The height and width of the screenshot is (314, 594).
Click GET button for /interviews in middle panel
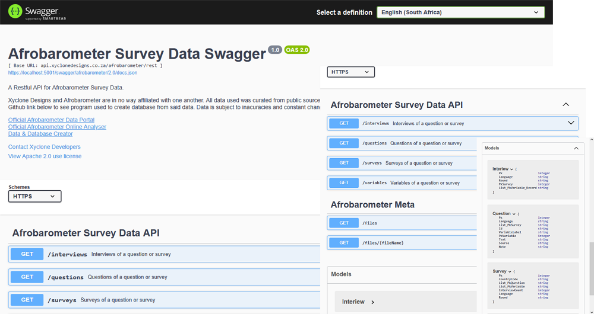[x=344, y=123]
